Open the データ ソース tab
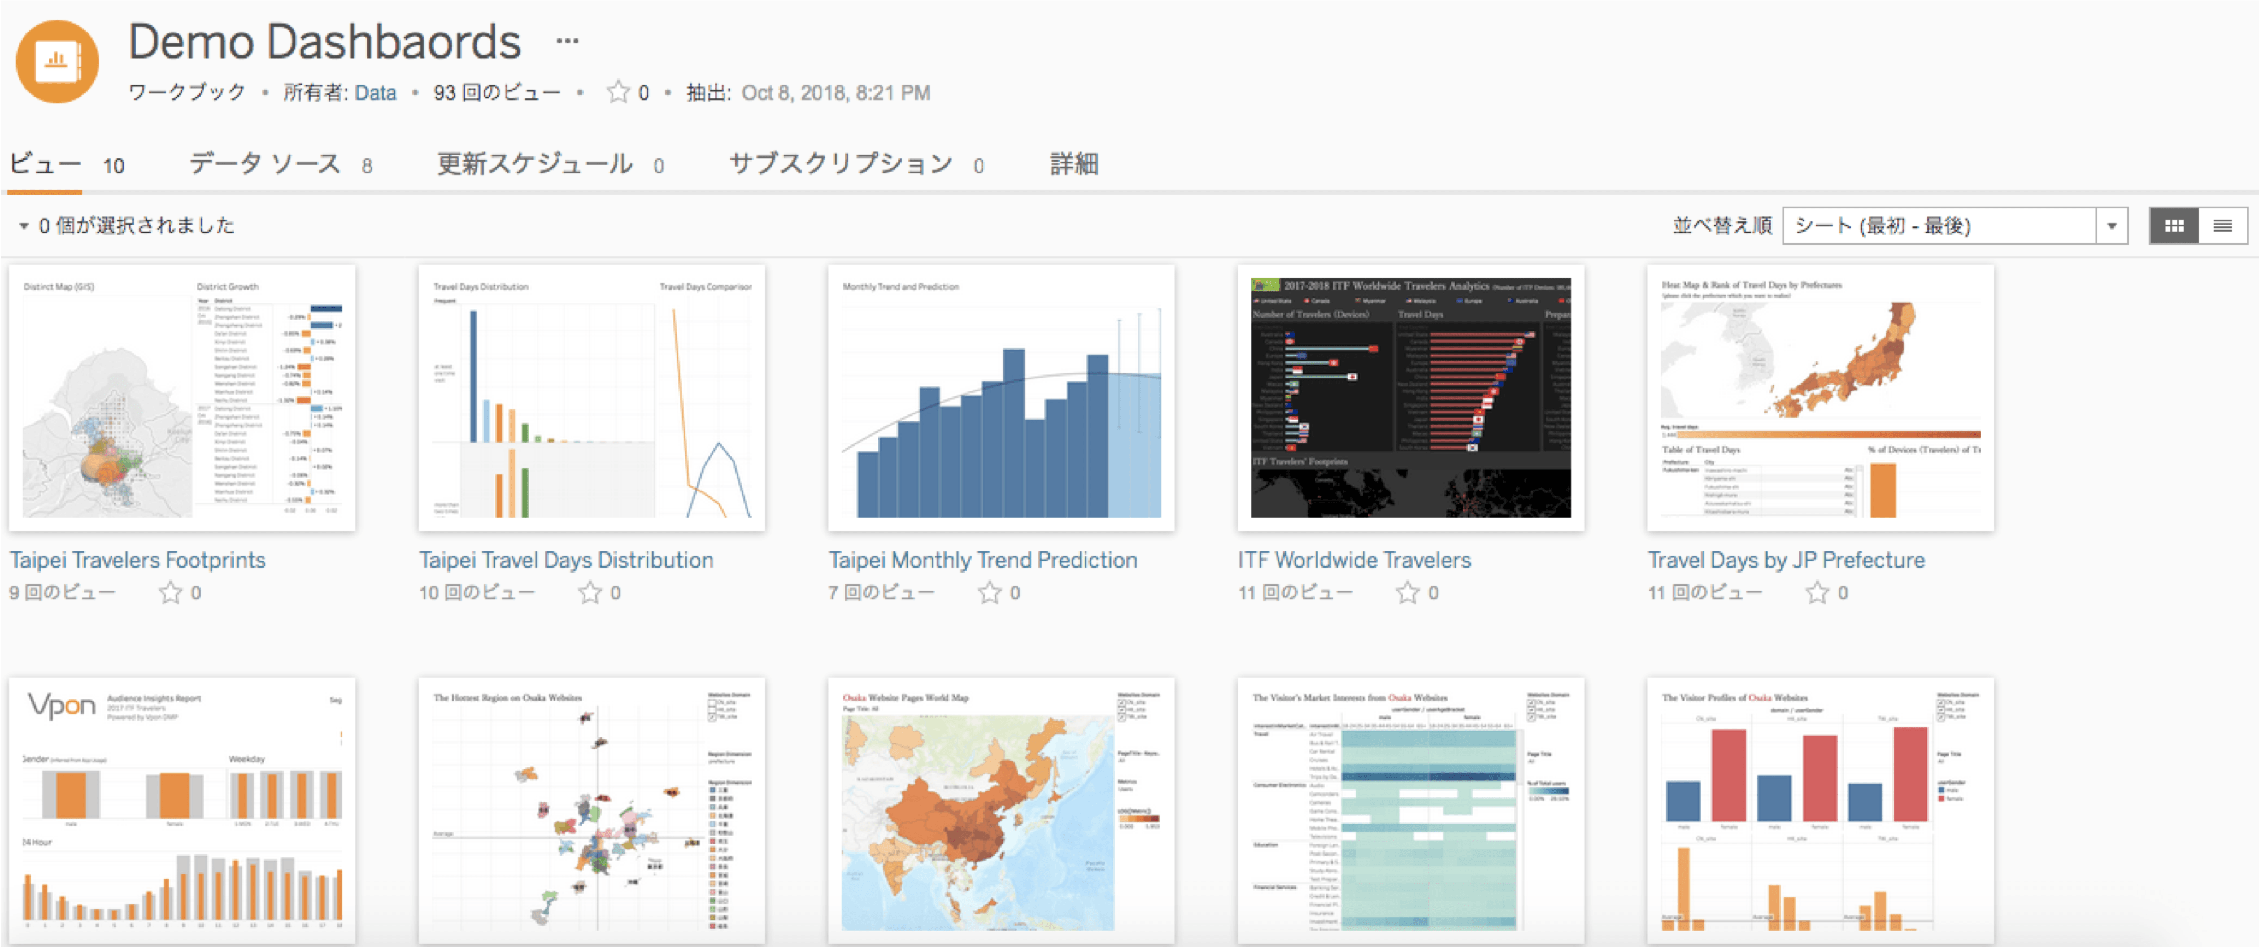Viewport: 2259px width, 947px height. click(265, 164)
